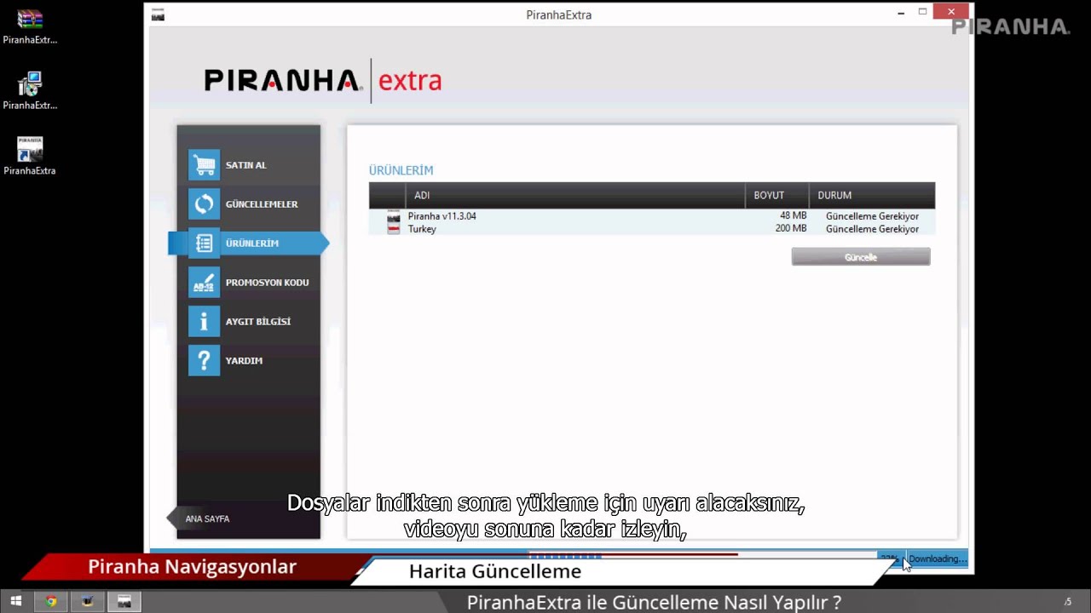Select the ÜRÜNLERİM menu label
Viewport: 1091px width, 613px height.
(252, 243)
